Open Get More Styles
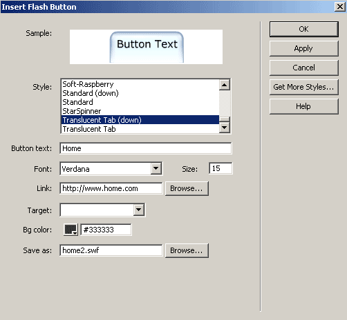347x320 pixels. [304, 87]
